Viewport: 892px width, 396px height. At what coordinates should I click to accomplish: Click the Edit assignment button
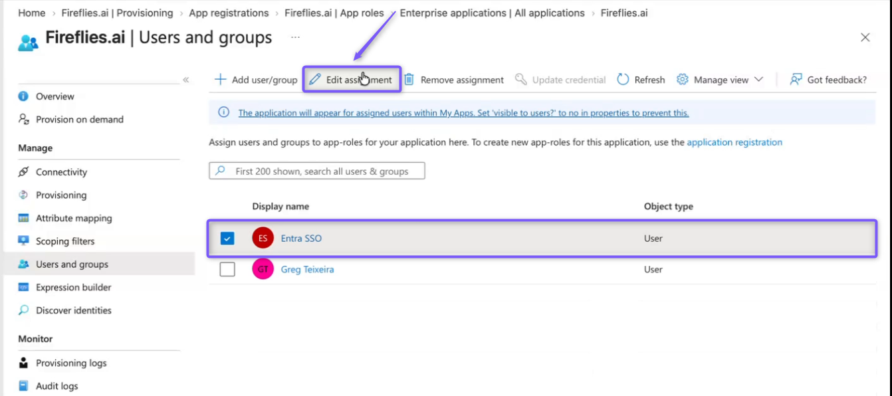352,80
